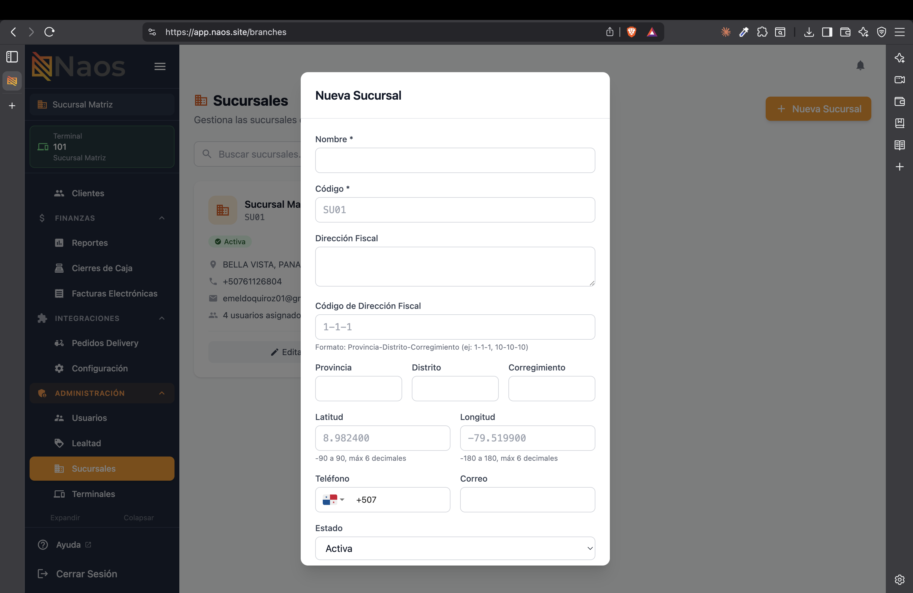Screen dimensions: 913x593
Task: Click Colapsar all sections
Action: 139,518
